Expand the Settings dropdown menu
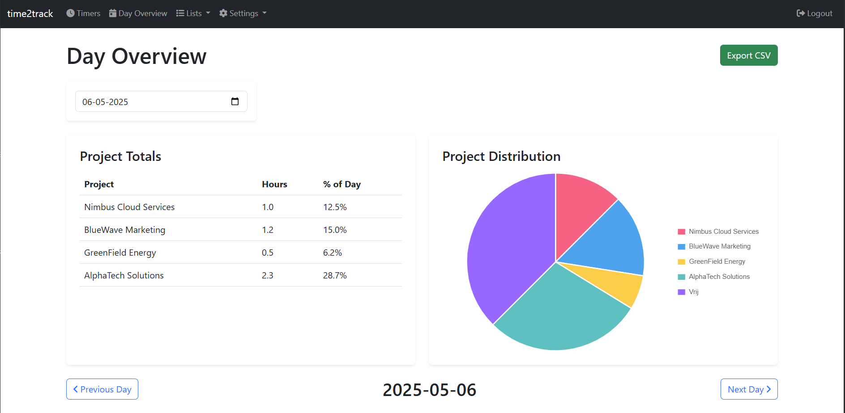This screenshot has width=845, height=413. [243, 13]
